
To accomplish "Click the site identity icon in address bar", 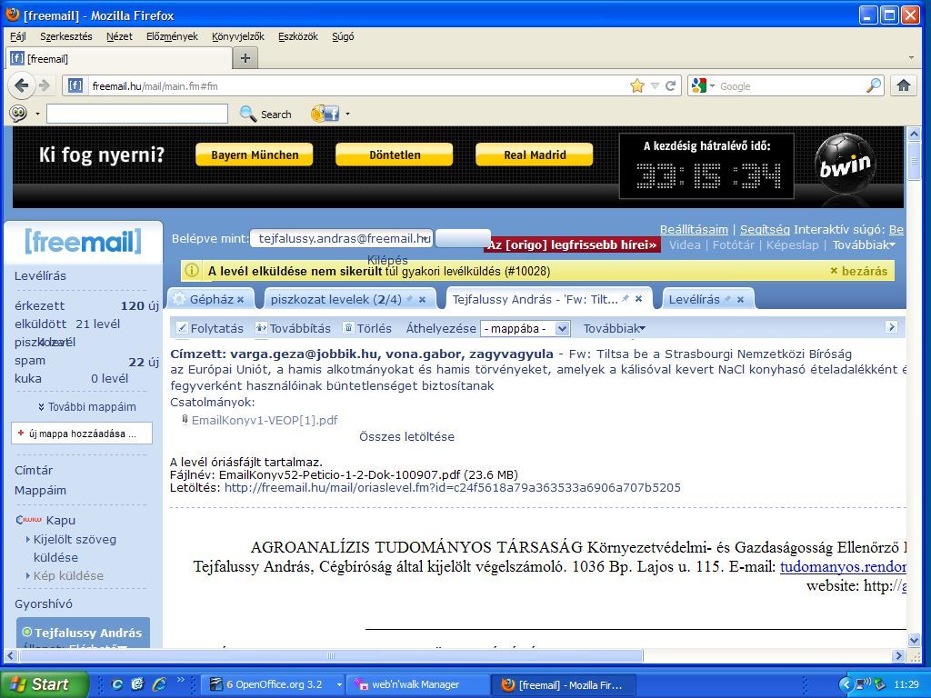I will click(x=75, y=85).
